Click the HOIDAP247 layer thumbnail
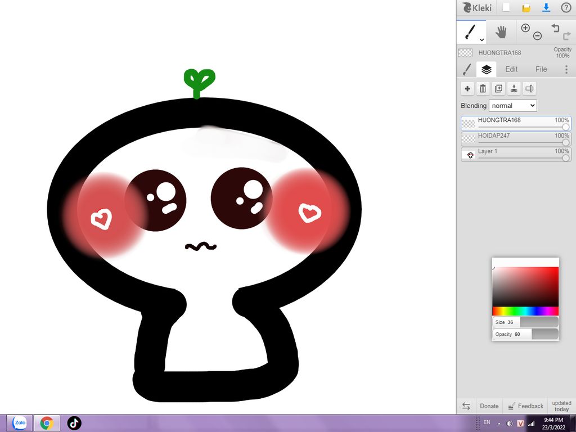 click(x=469, y=139)
